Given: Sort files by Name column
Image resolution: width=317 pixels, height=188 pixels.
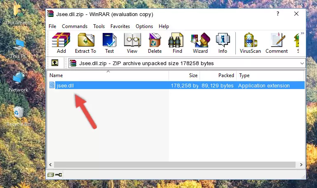Looking at the screenshot, I should pos(108,75).
